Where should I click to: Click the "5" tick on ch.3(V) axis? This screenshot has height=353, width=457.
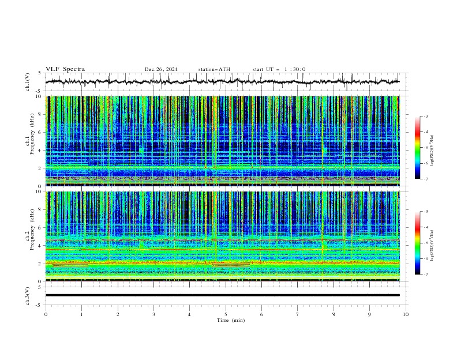point(40,287)
